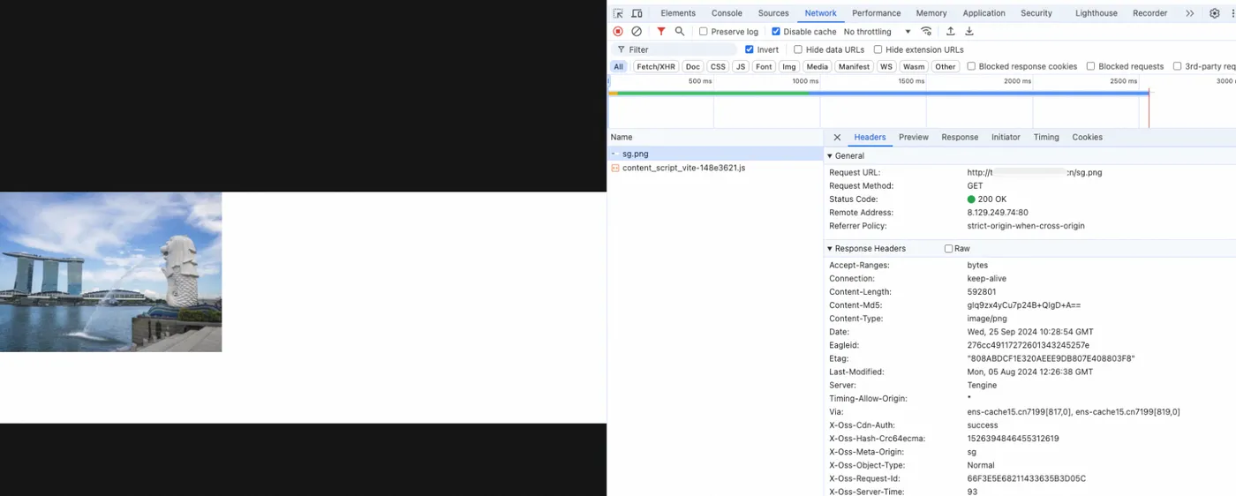Open the Lighthouse tab
This screenshot has height=496, width=1236.
click(1097, 13)
